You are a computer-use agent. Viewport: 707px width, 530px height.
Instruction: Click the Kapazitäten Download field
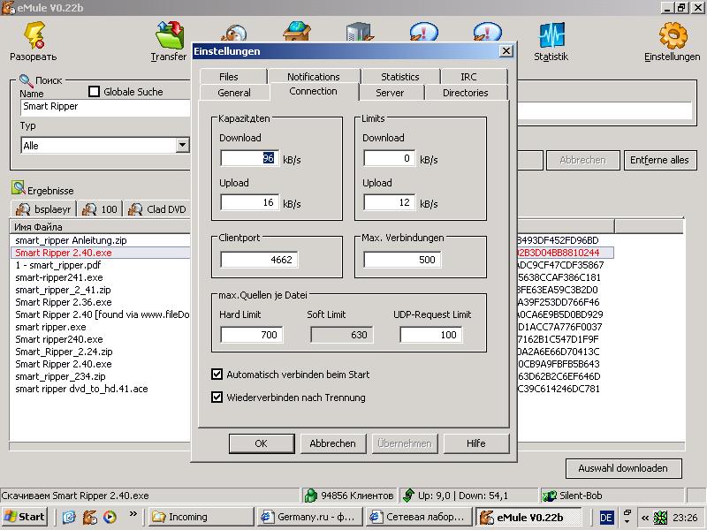(x=250, y=158)
